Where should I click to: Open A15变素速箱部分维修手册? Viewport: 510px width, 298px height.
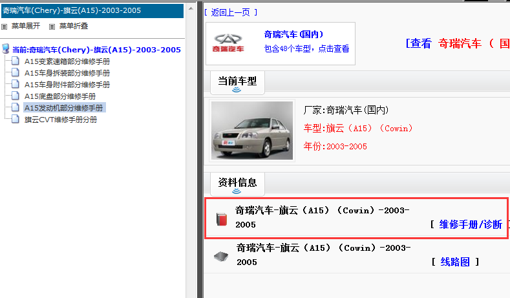pos(67,61)
